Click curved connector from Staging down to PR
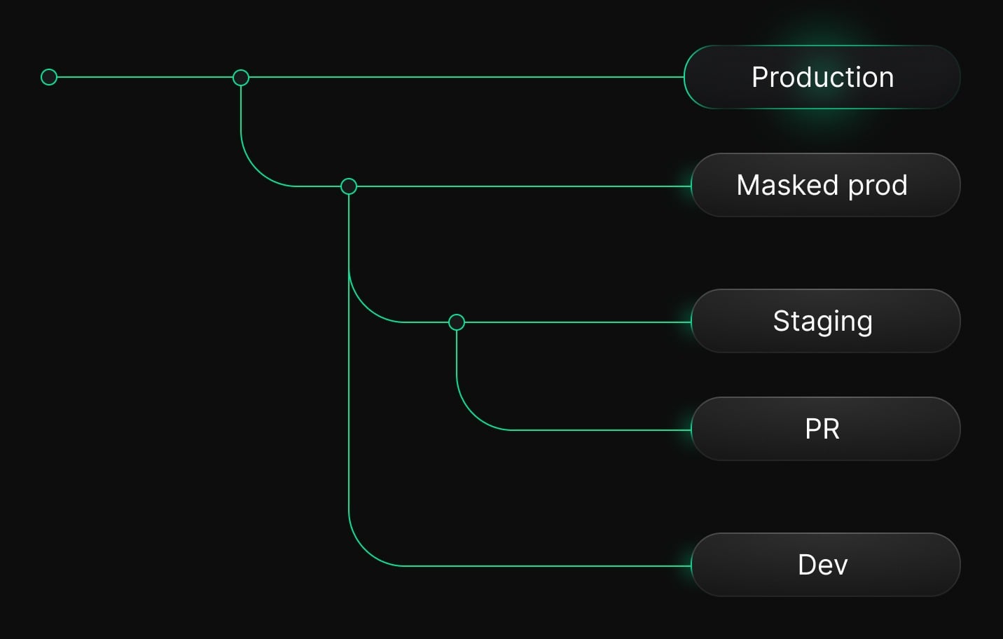The image size is (1003, 639). pos(472,413)
